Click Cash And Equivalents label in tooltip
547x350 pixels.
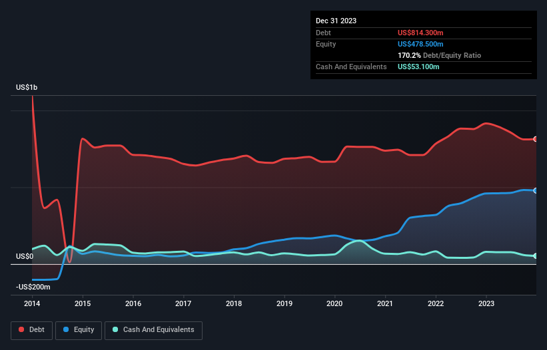coord(351,67)
